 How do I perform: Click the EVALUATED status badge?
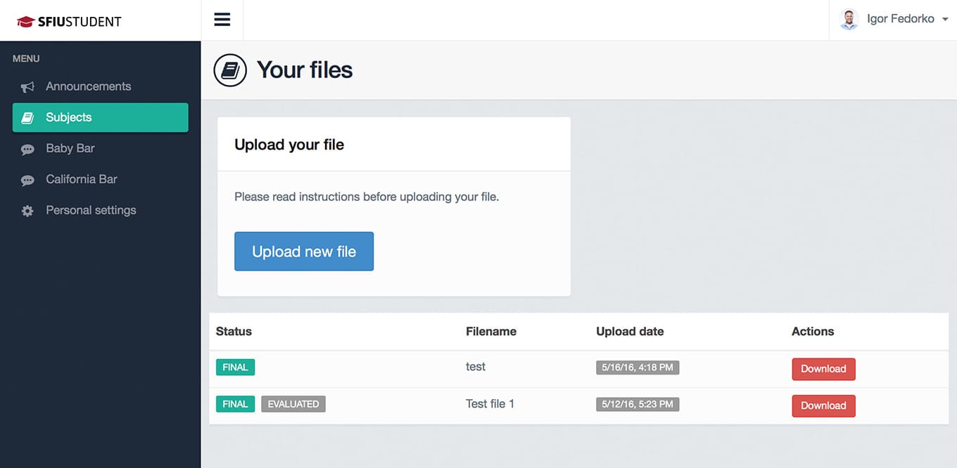coord(293,404)
